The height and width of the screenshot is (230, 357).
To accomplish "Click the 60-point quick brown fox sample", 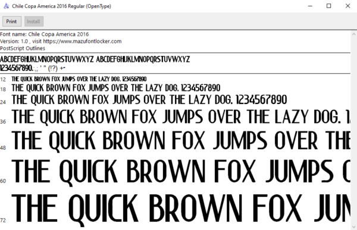I will pyautogui.click(x=181, y=172).
